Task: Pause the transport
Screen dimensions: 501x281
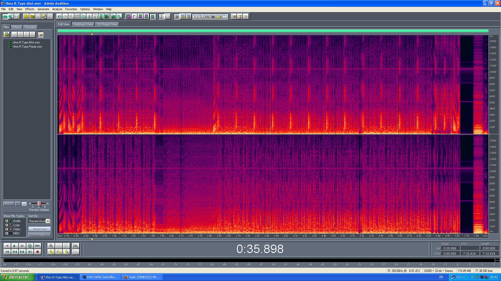Action: pyautogui.click(x=22, y=246)
